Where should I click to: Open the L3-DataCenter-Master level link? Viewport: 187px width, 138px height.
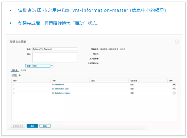point(61,93)
